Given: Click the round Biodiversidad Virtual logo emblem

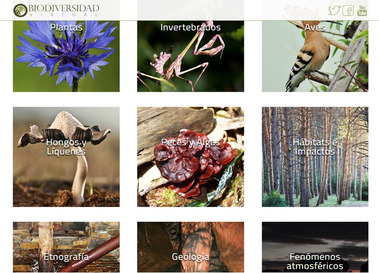Looking at the screenshot, I should tap(20, 11).
